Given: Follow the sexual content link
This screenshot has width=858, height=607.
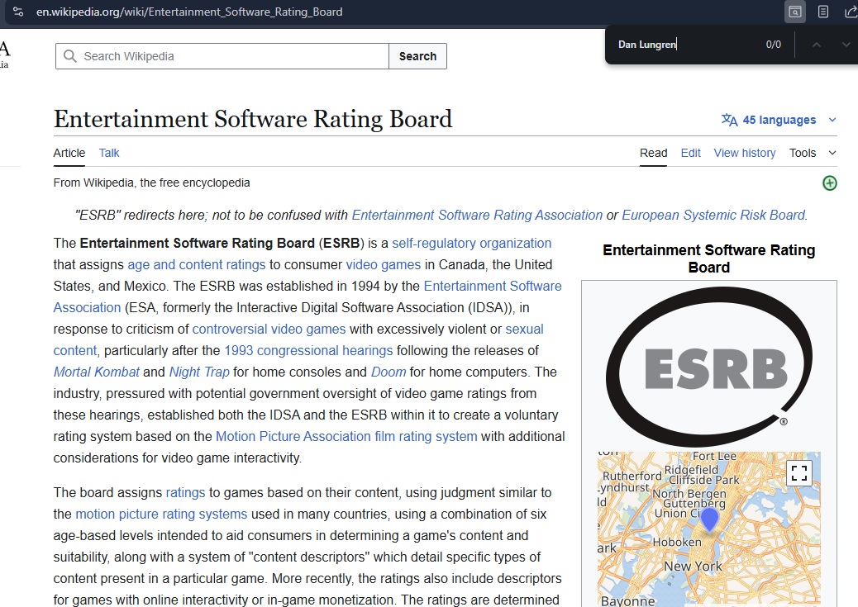Looking at the screenshot, I should 524,330.
